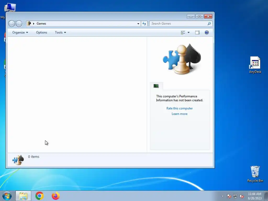Viewport: 268px width, 201px height.
Task: Click the Games icon in address bar
Action: point(29,23)
